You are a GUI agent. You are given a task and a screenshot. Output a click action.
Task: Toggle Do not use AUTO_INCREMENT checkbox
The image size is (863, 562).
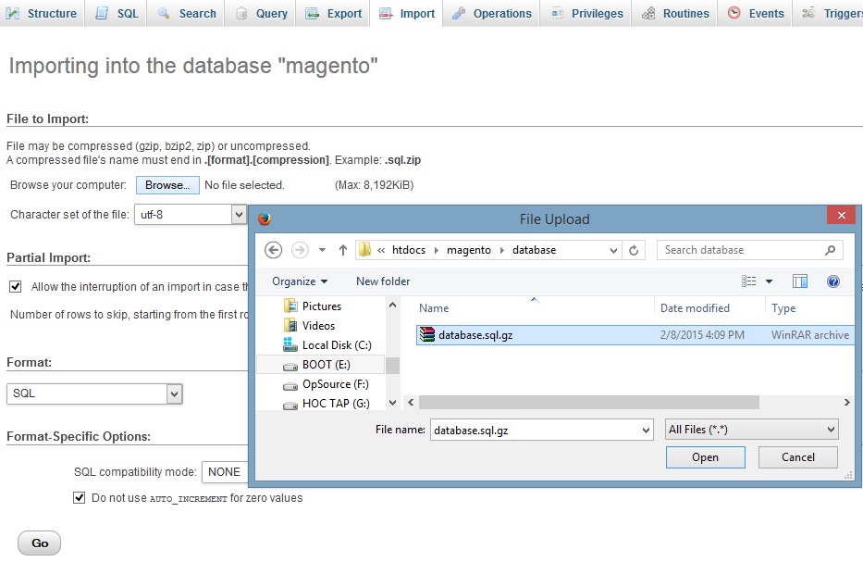[79, 498]
